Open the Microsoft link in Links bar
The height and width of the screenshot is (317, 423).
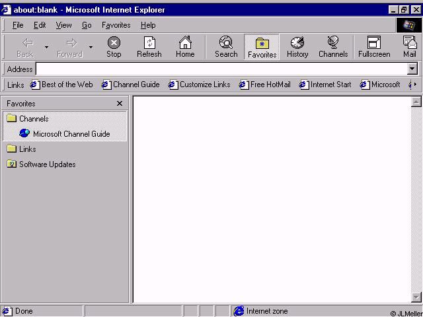point(381,85)
